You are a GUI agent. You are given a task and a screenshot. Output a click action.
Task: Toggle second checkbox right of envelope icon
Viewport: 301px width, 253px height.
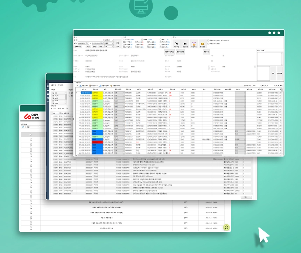208,44
